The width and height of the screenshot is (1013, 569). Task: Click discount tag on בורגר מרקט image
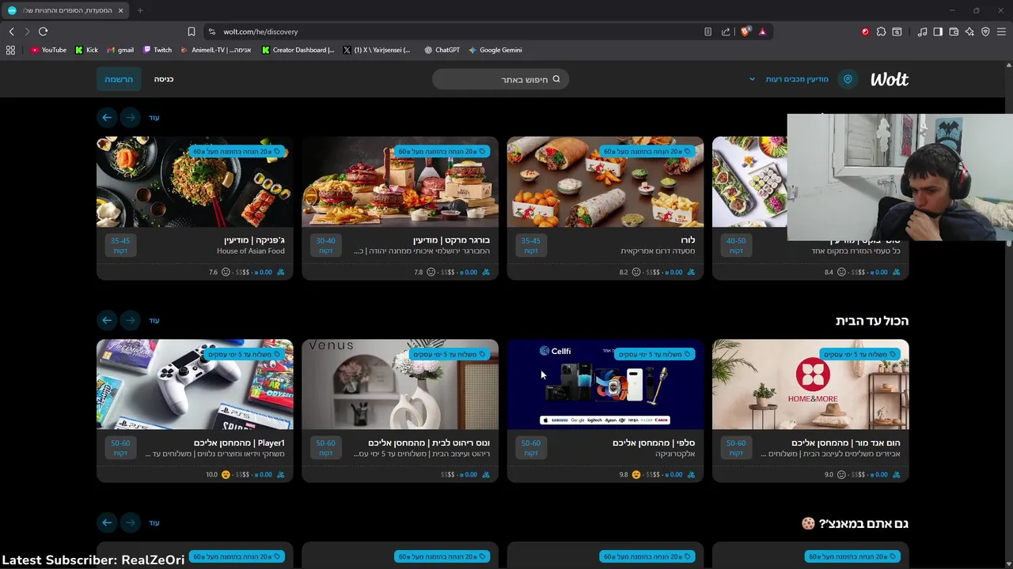click(443, 151)
